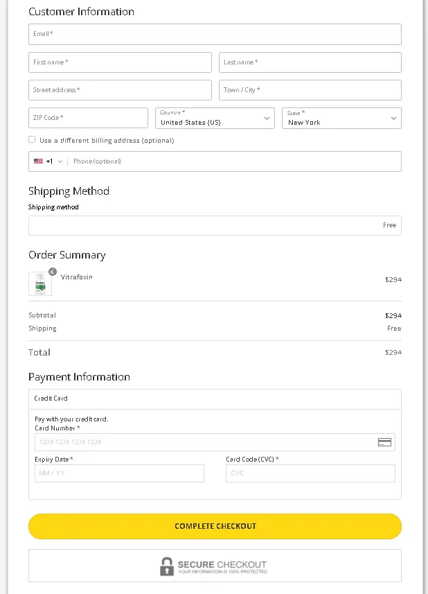
Task: Click the credit card icon in Card Number field
Action: (384, 442)
